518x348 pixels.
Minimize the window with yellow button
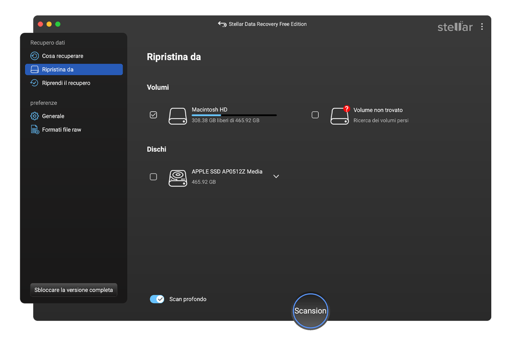49,24
